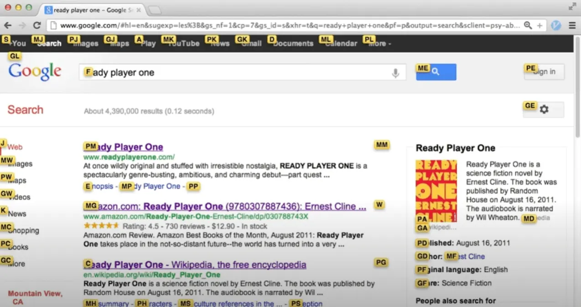Click the browser back arrow
The image size is (581, 307).
(8, 26)
